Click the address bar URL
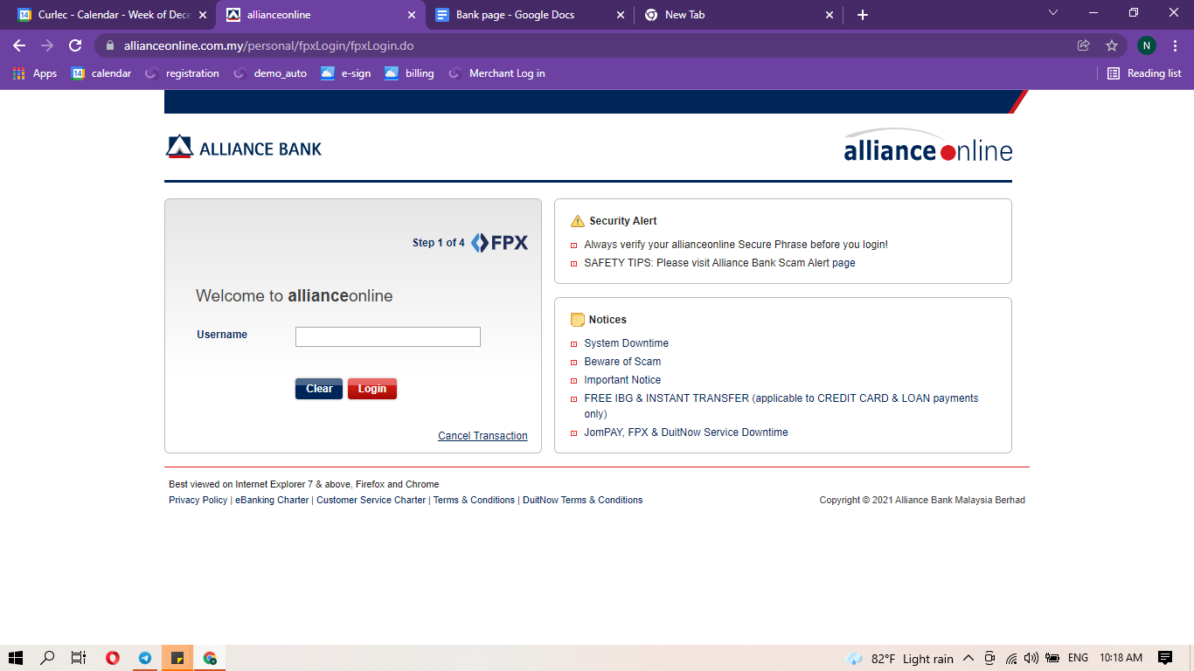 pyautogui.click(x=269, y=45)
